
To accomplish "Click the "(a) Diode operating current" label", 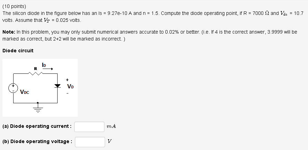I will (x=37, y=126).
